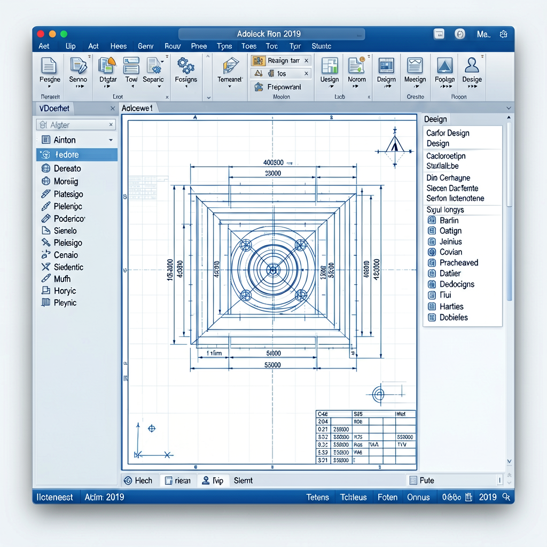Select Dereato in left sidebar
Image resolution: width=547 pixels, height=547 pixels.
pyautogui.click(x=76, y=168)
